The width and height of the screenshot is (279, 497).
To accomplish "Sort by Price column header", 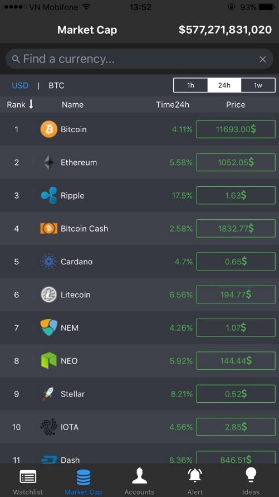I will 236,105.
